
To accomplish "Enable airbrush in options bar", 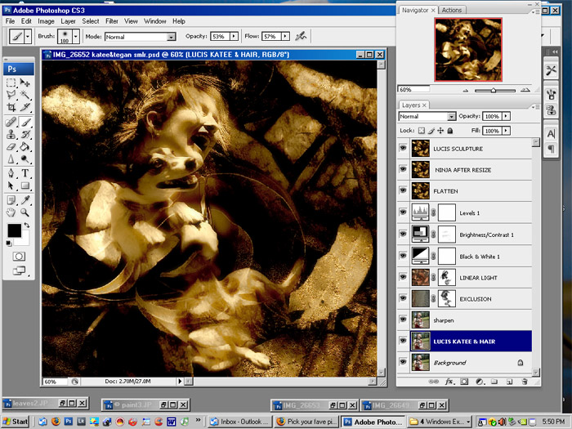I will click(x=301, y=36).
